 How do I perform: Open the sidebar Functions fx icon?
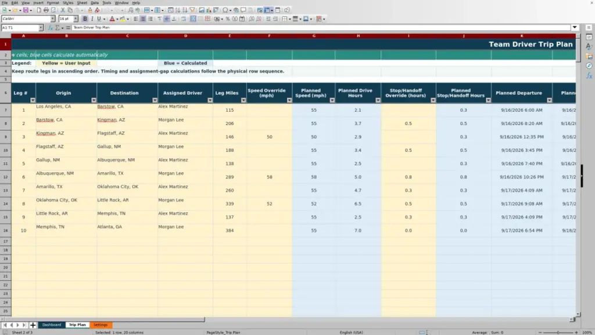pyautogui.click(x=589, y=76)
